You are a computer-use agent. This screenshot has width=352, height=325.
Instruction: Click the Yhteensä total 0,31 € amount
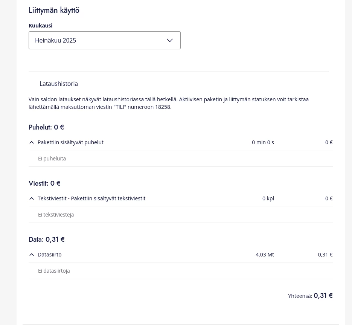pos(323,296)
